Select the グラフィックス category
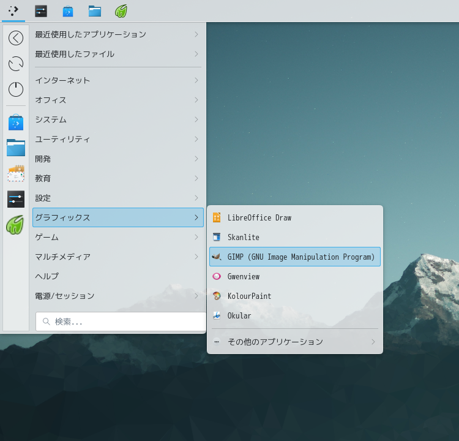Screen dimensions: 459x441 pyautogui.click(x=118, y=217)
